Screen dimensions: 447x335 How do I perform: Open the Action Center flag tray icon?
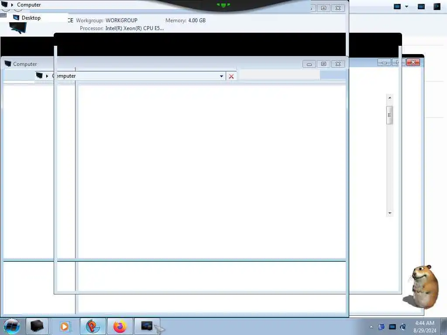coord(382,327)
